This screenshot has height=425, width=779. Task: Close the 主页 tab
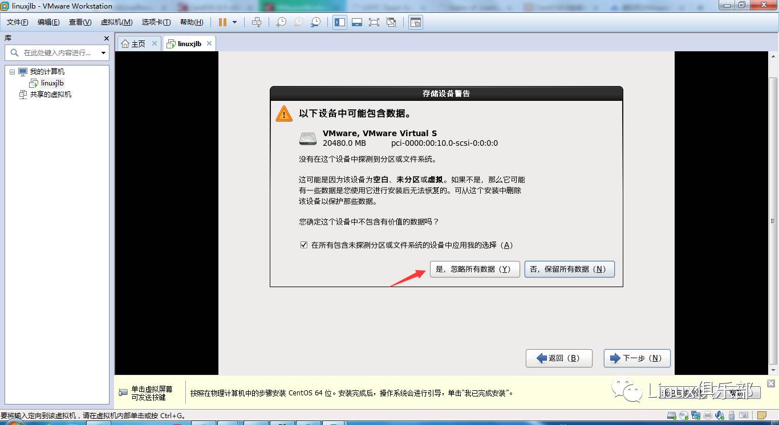click(x=155, y=43)
